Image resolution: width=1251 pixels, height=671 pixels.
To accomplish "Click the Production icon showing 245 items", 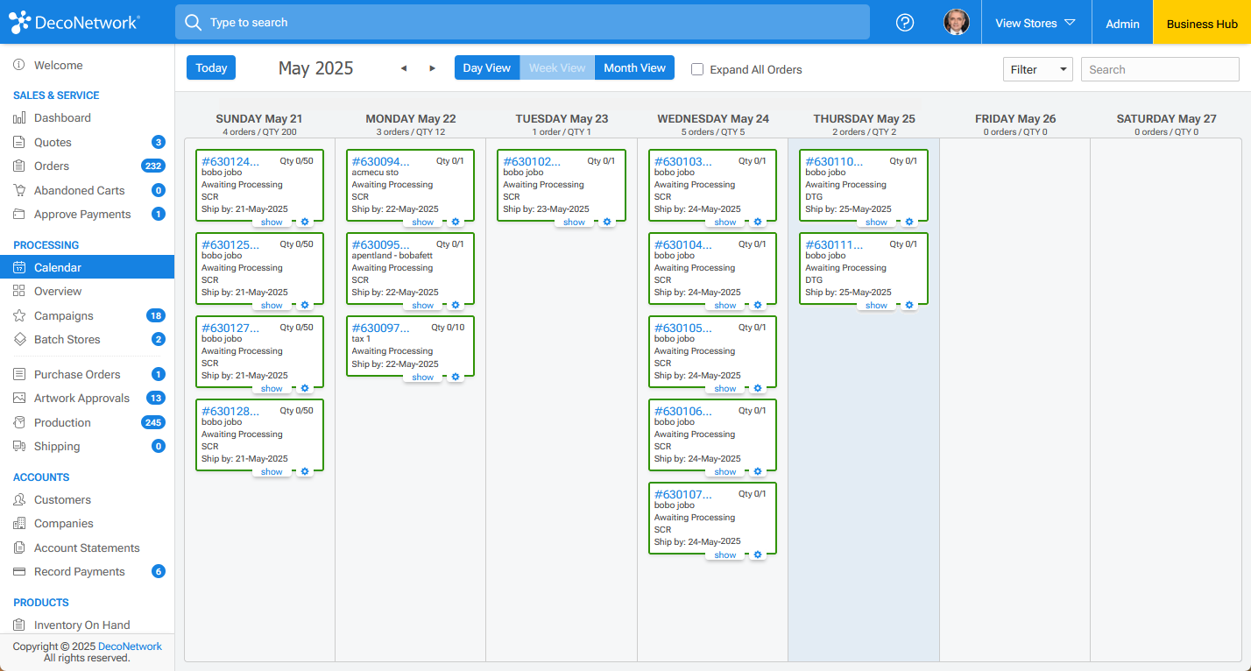I will click(19, 422).
